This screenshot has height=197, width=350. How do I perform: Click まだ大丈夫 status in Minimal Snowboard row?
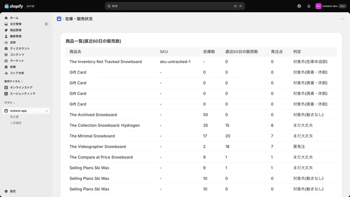(303, 136)
